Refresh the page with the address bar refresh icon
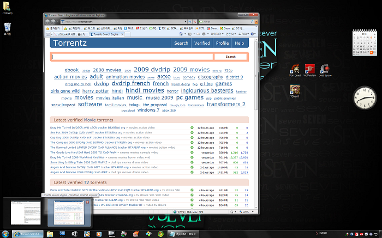Screen dimensions: 382x238 (190, 22)
